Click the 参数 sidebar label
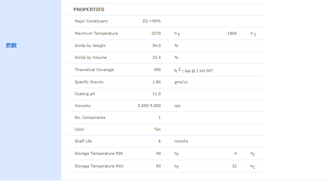Screen dimensions: 328x185 pos(11,45)
